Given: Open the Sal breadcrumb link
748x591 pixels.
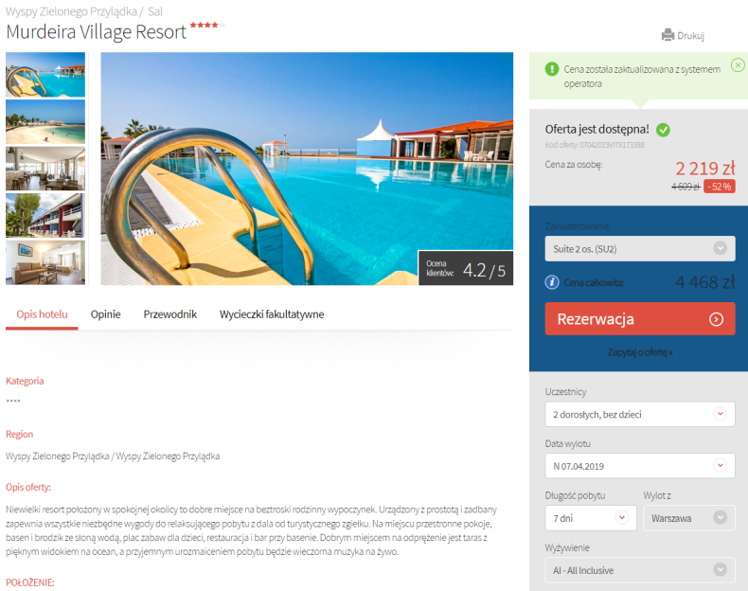Looking at the screenshot, I should coord(155,11).
